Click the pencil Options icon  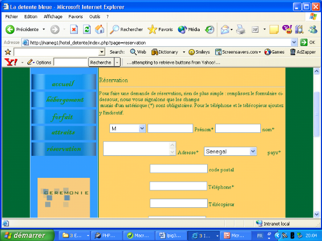(30, 62)
